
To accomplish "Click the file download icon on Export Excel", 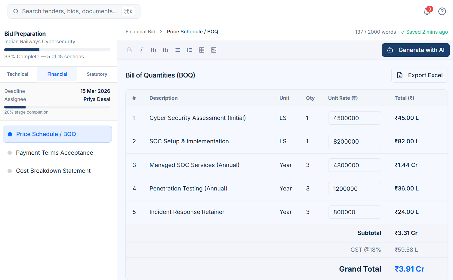I will click(400, 75).
